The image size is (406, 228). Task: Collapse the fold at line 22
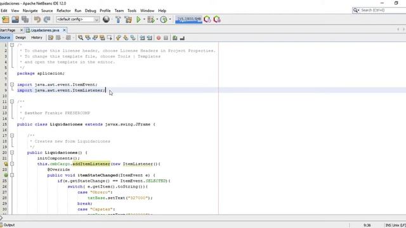coord(12,164)
